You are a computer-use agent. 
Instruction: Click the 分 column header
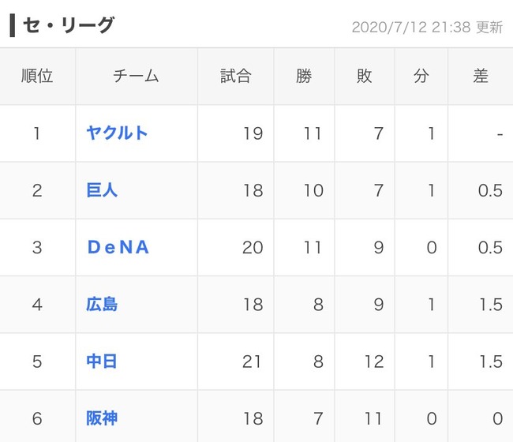(x=421, y=76)
